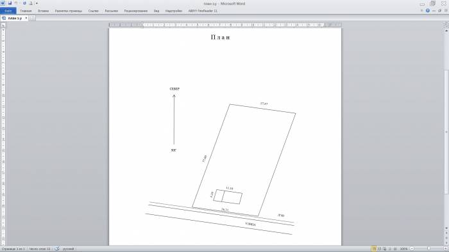Open the ABBYY FineReader 11 tab
The image size is (449, 252).
(203, 11)
